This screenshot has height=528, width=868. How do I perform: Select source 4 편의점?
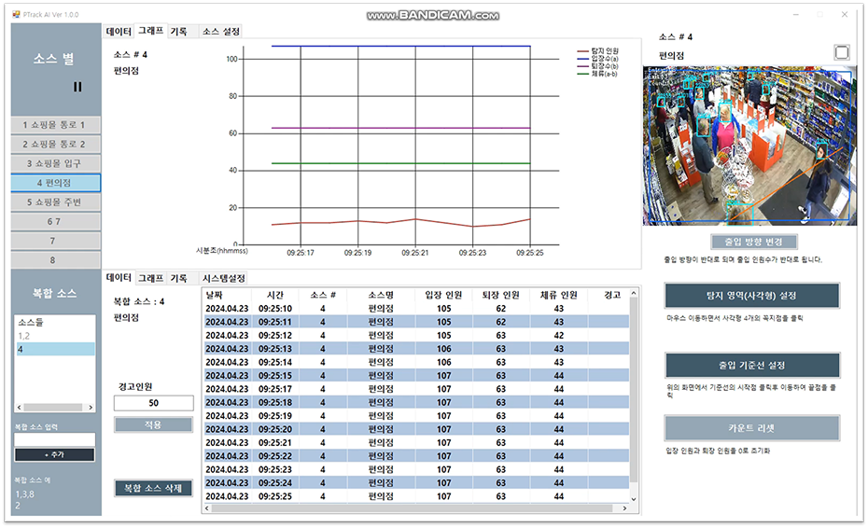point(55,183)
